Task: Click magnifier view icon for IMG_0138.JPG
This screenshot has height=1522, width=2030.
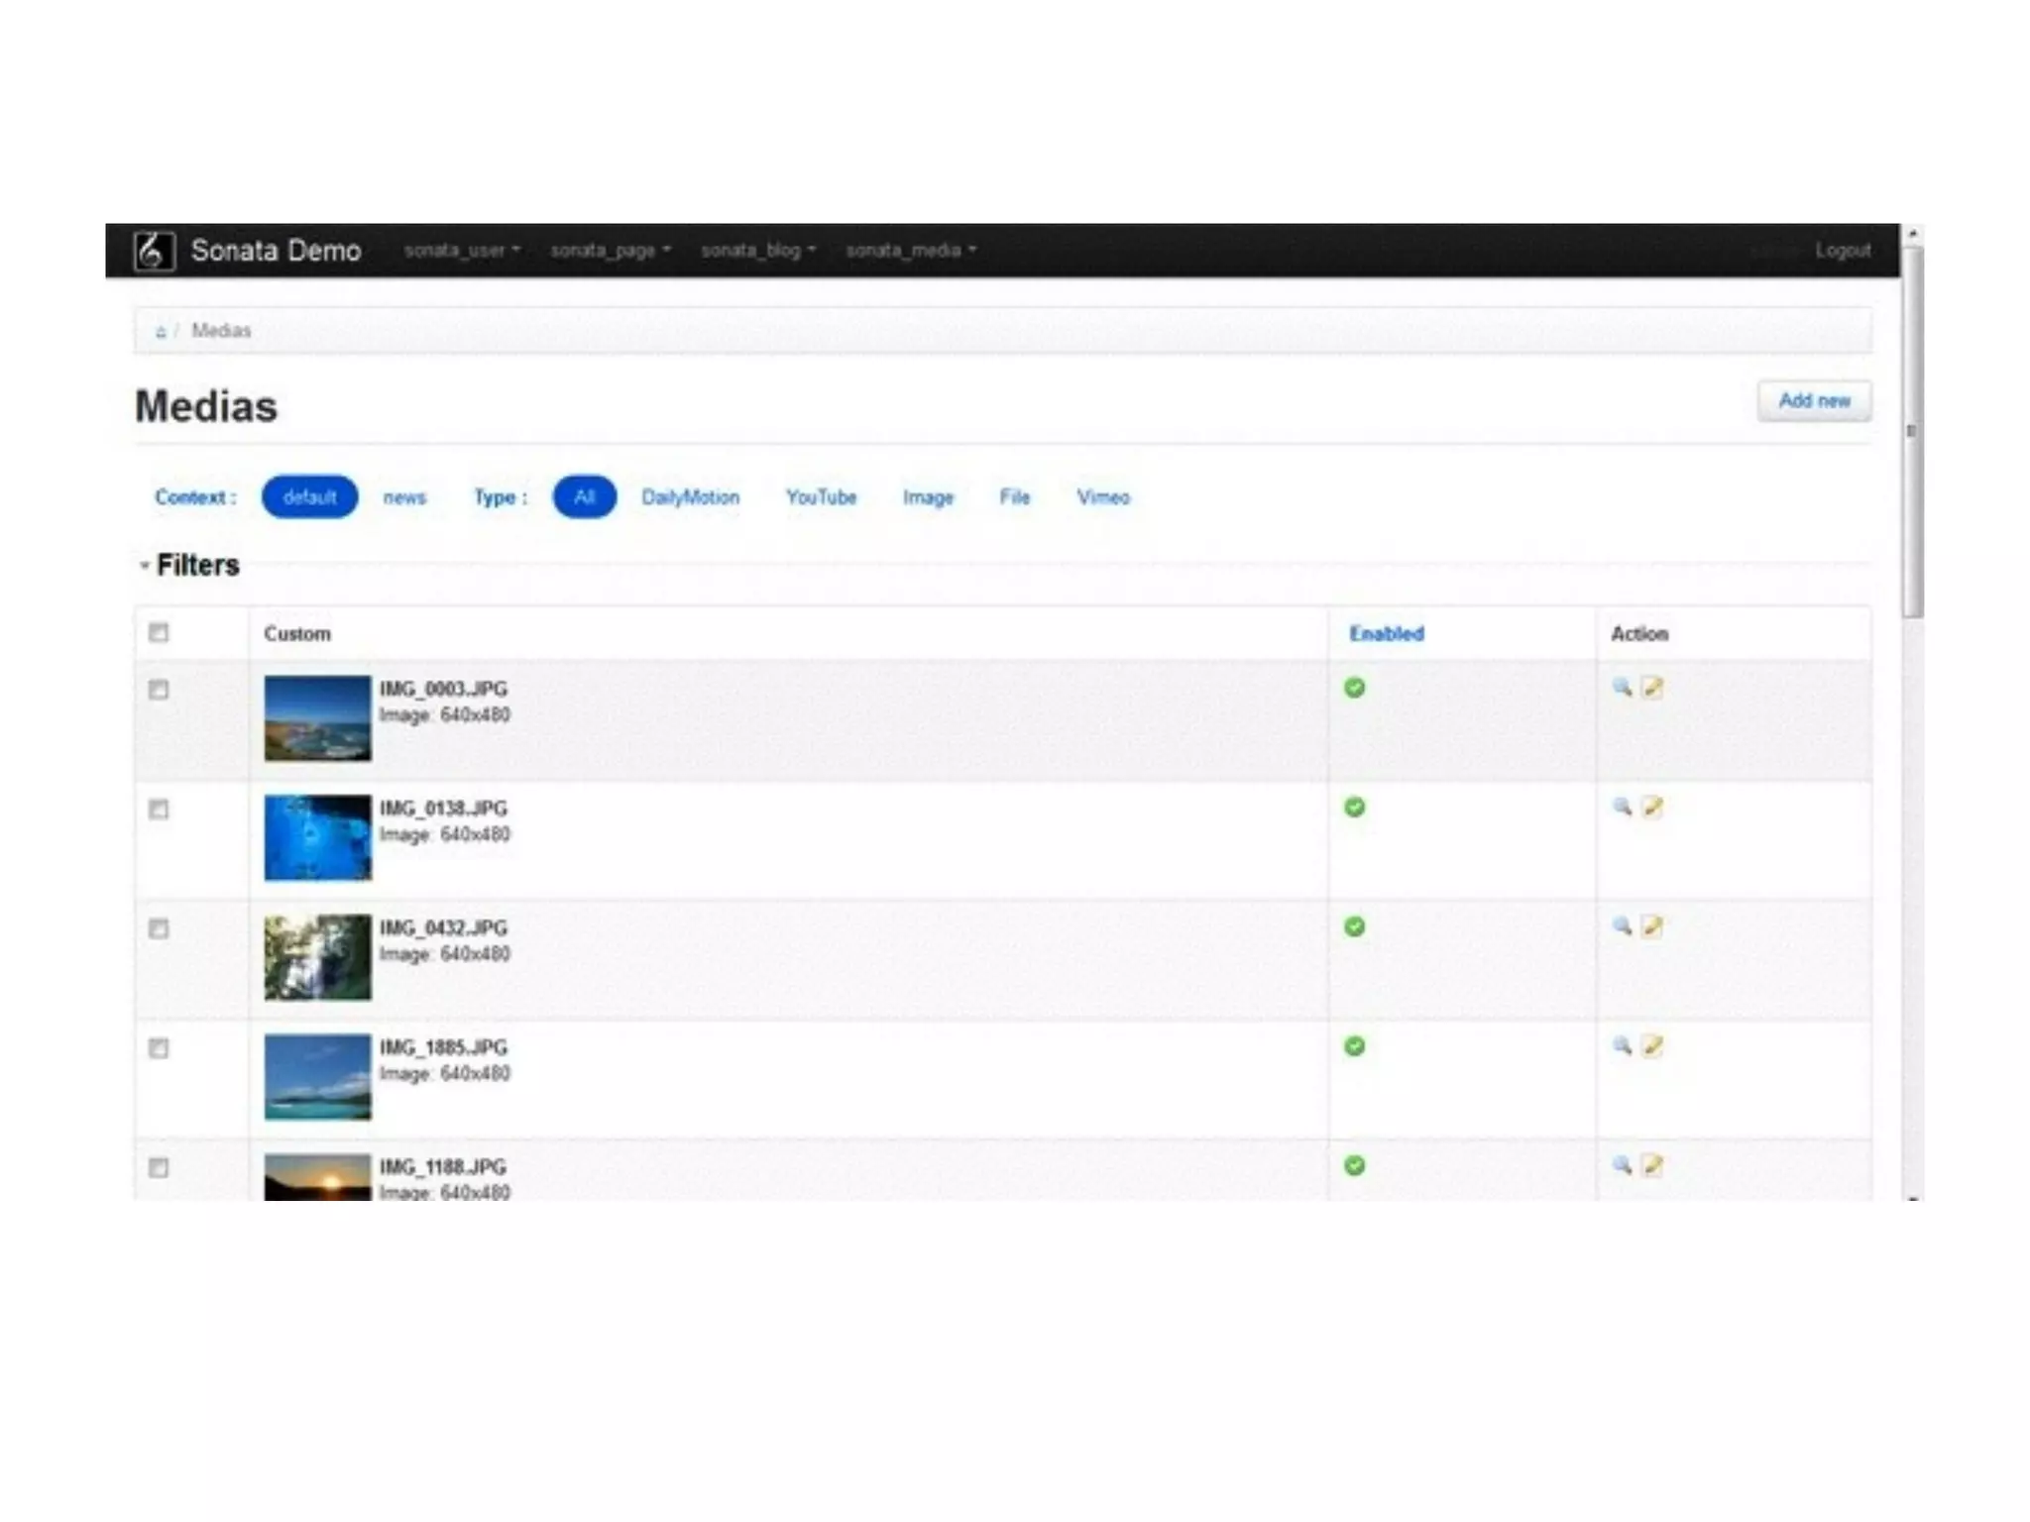Action: [1622, 807]
